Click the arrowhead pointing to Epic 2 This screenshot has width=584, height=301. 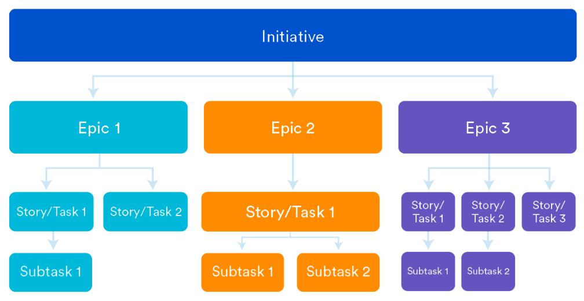pyautogui.click(x=293, y=92)
